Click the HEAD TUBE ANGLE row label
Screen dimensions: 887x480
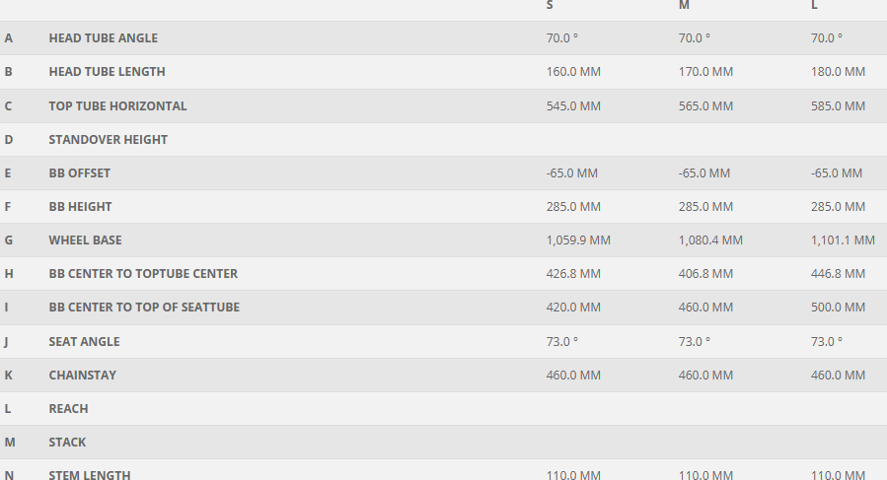click(x=103, y=38)
